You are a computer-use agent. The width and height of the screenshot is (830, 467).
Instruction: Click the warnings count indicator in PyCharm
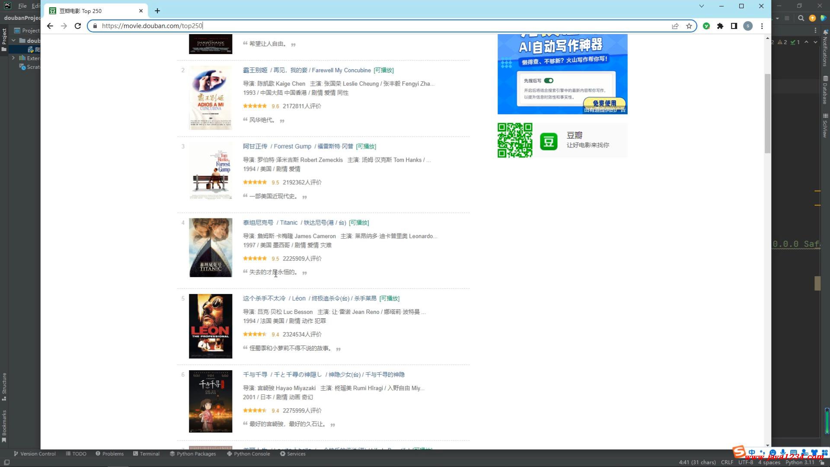pyautogui.click(x=782, y=42)
